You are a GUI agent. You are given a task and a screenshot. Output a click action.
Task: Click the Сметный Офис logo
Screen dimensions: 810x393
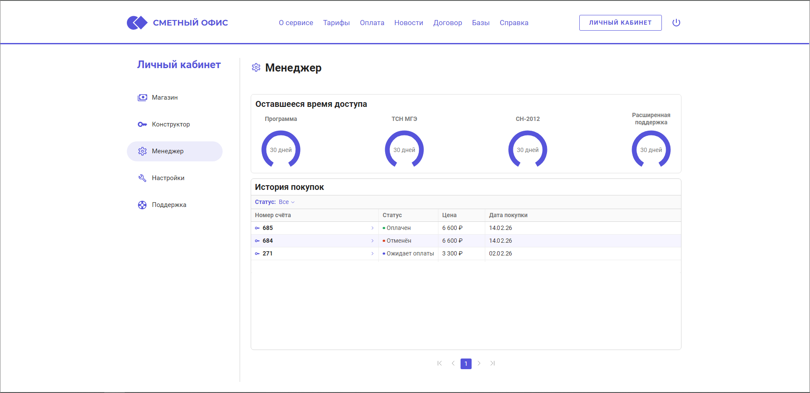pos(177,23)
